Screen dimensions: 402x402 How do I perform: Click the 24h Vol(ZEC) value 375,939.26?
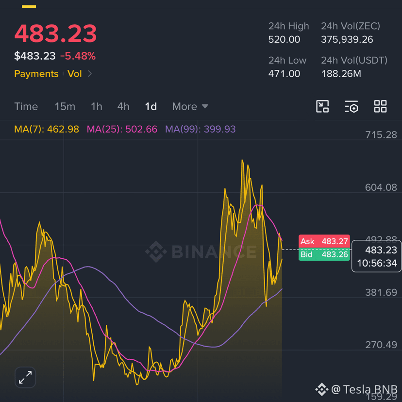tap(347, 39)
